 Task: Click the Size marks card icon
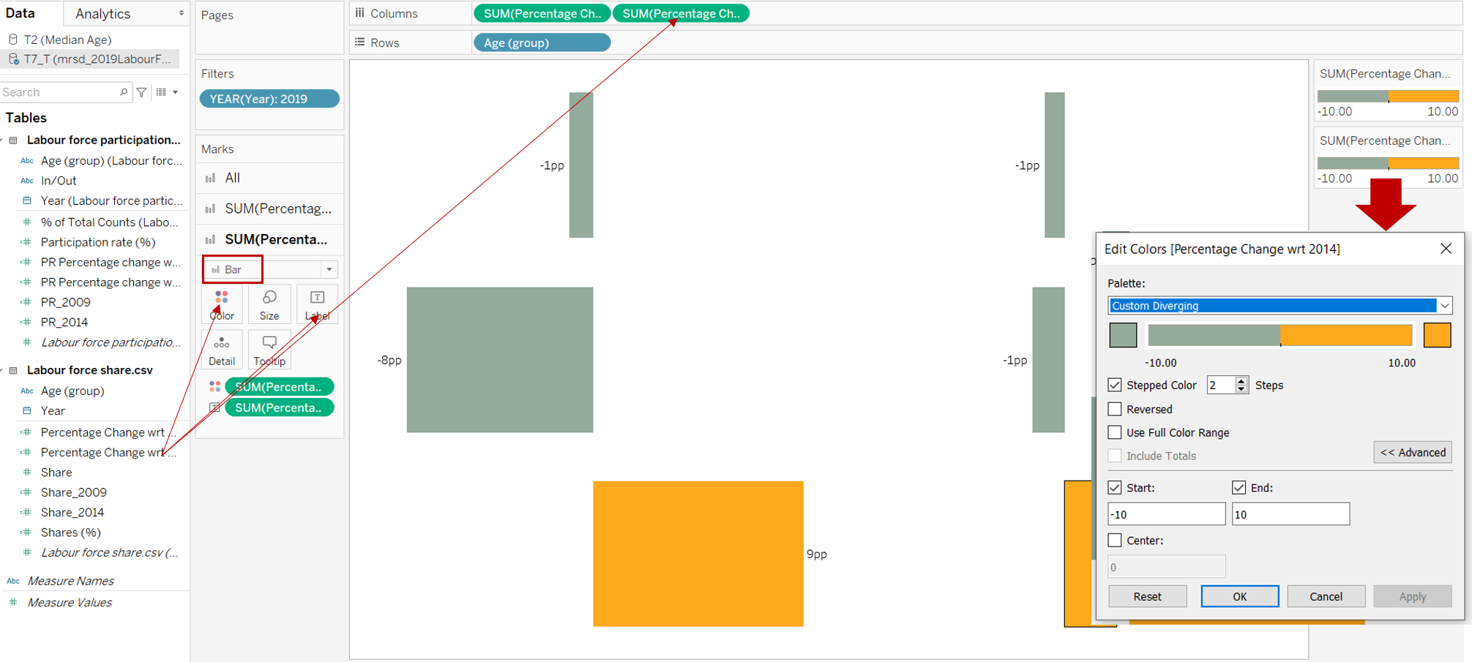click(x=269, y=304)
